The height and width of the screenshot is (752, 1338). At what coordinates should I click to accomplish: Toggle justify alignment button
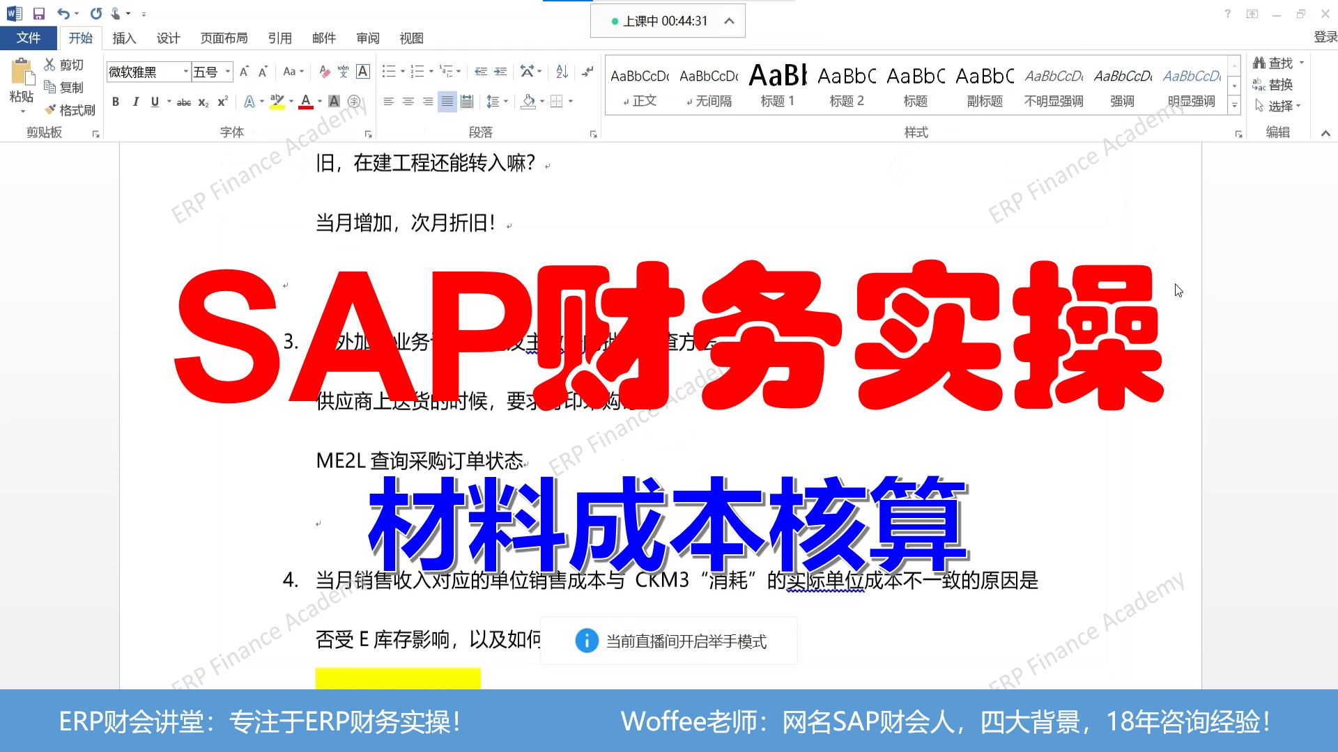coord(447,102)
